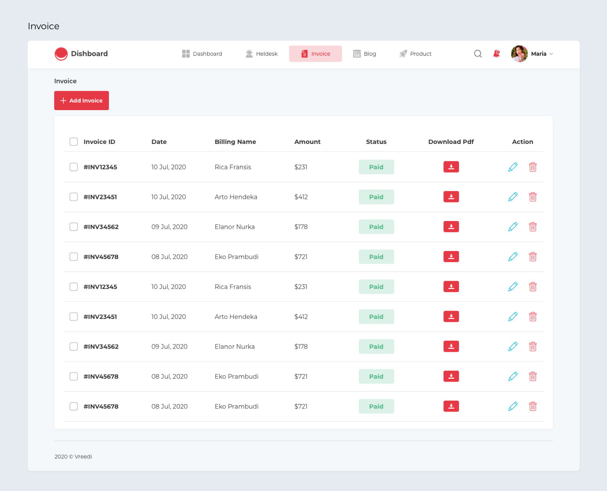The height and width of the screenshot is (491, 607).
Task: Download PDF for the last #INV45678 invoice
Action: (451, 406)
